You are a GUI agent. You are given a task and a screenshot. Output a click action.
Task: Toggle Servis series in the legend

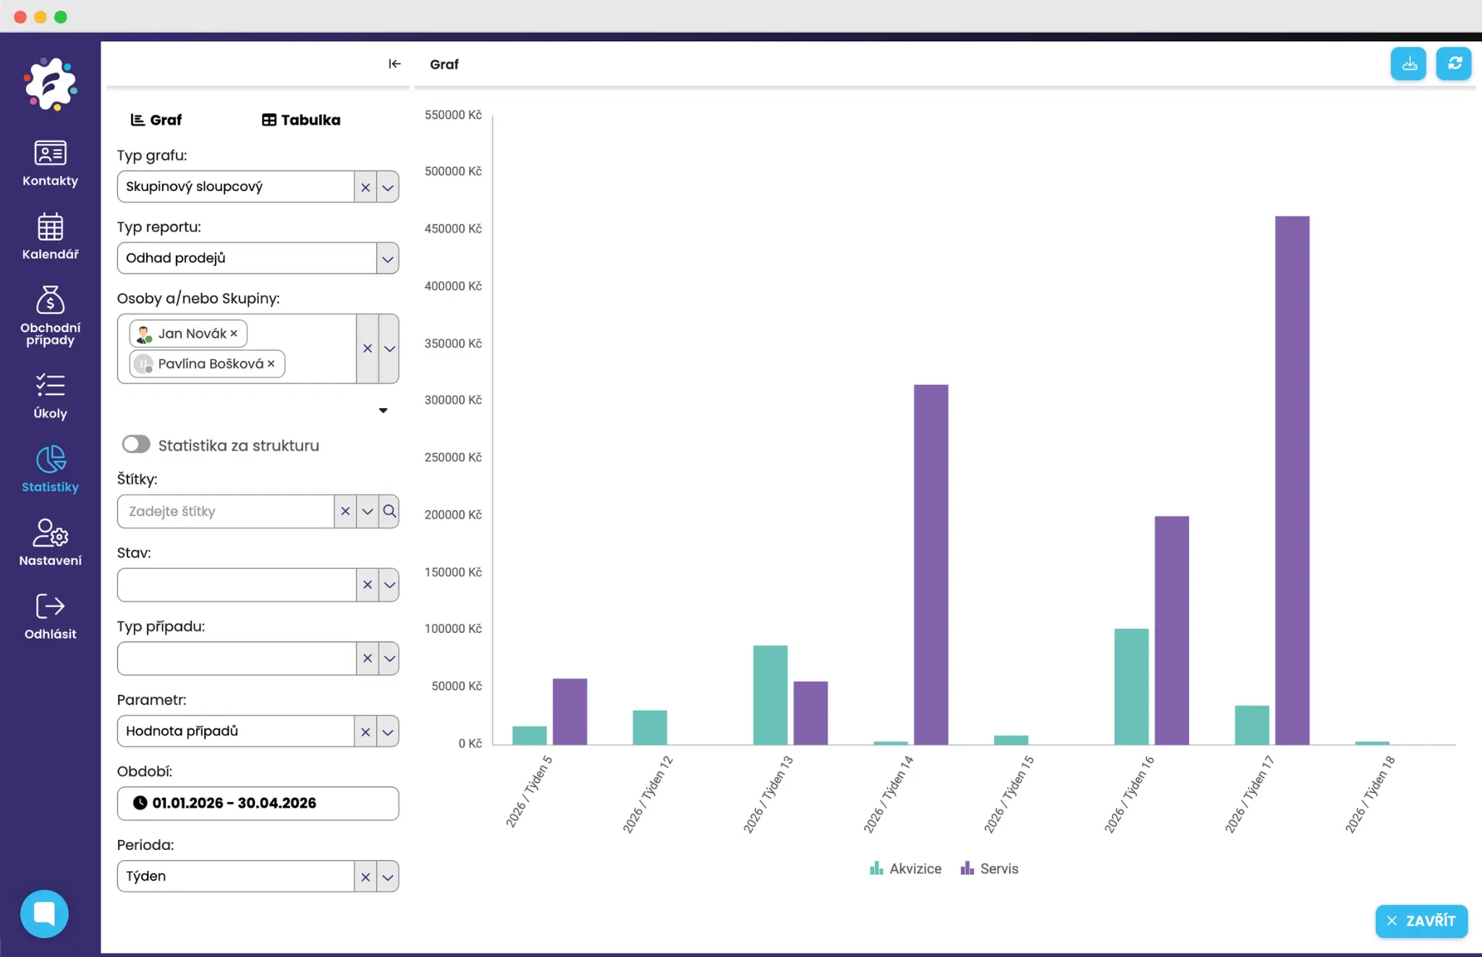point(989,869)
